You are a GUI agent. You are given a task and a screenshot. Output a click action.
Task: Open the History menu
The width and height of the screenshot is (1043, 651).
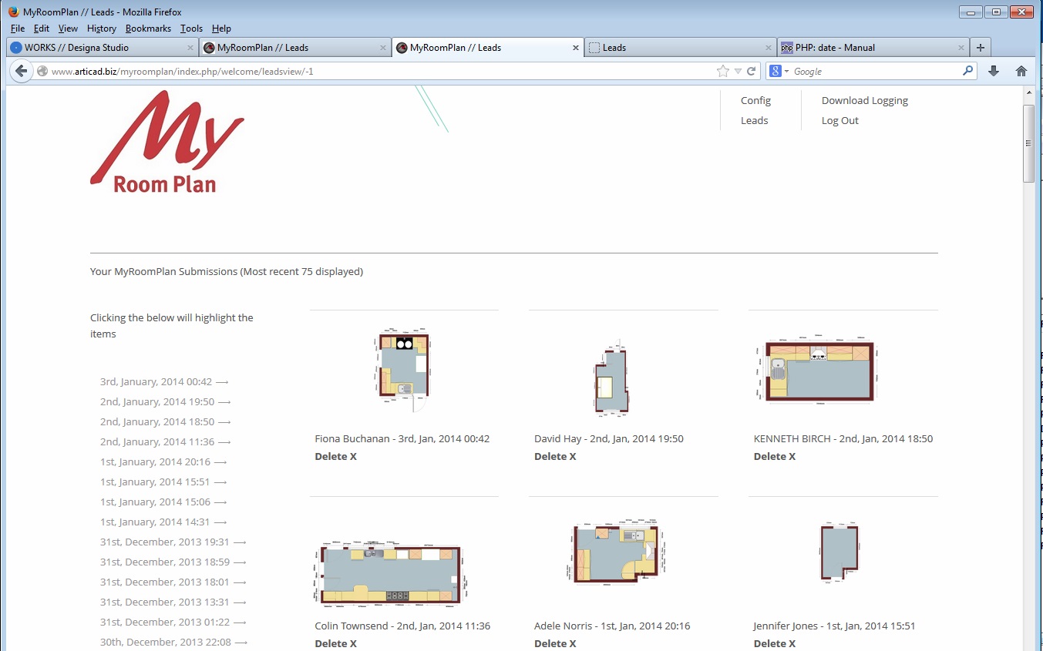[x=102, y=29]
